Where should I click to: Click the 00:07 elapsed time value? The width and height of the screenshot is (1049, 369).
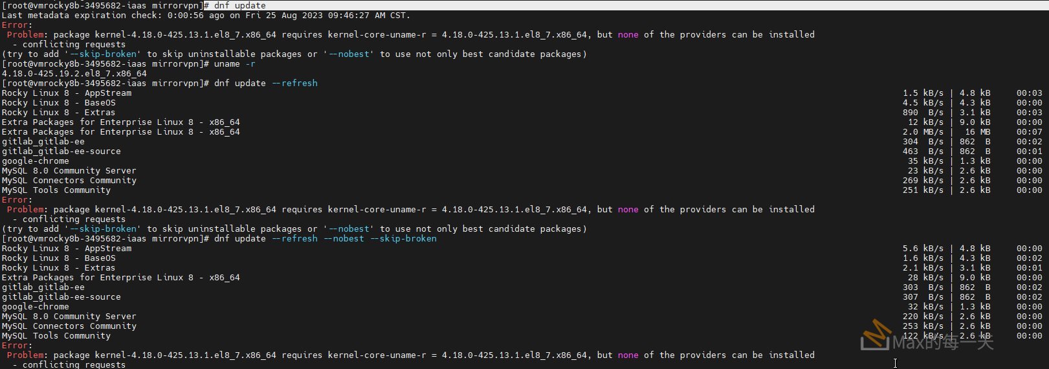(1029, 132)
